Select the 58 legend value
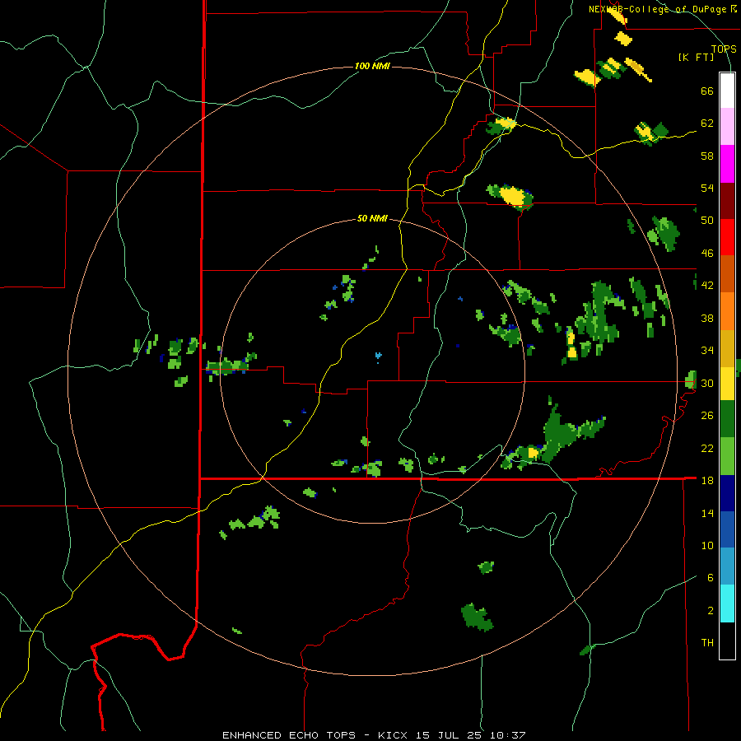 (707, 156)
